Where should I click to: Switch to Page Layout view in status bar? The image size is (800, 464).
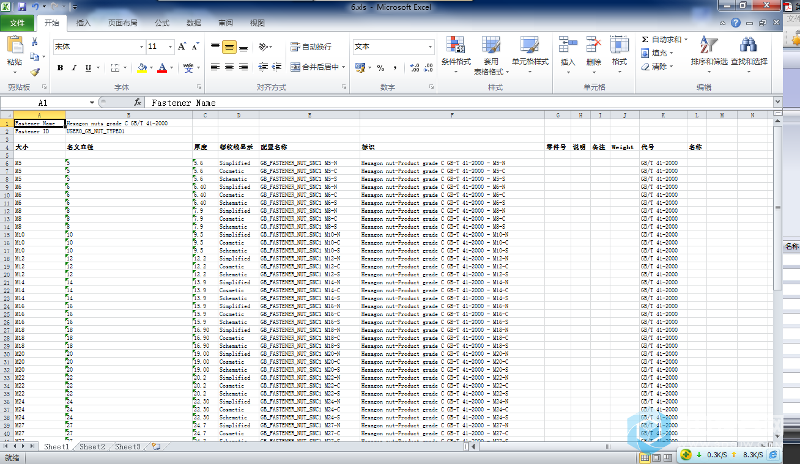(x=656, y=457)
